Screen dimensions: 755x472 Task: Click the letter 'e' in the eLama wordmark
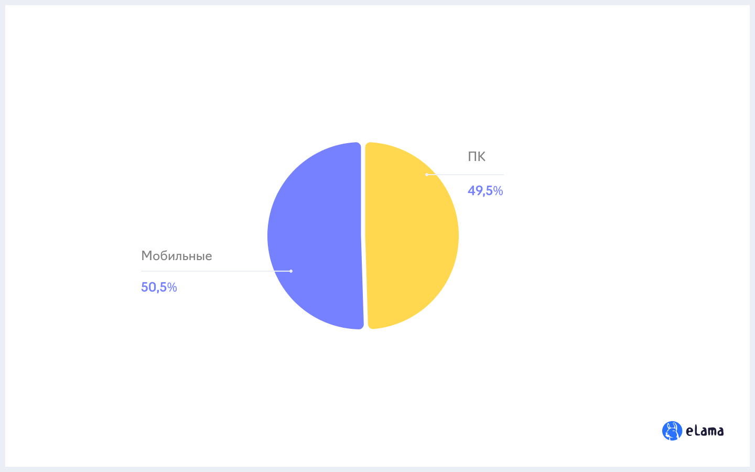689,433
